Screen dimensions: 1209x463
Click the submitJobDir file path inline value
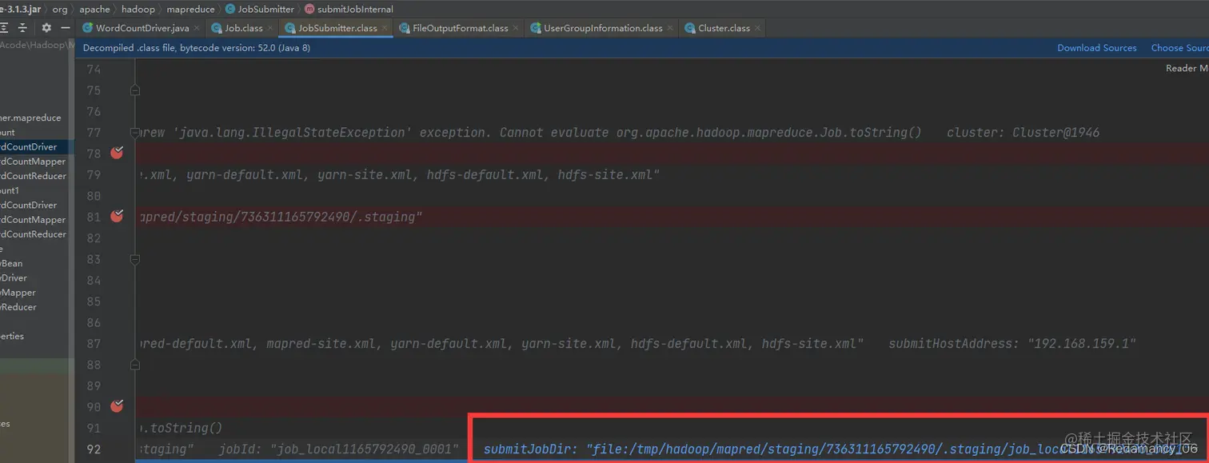(840, 449)
